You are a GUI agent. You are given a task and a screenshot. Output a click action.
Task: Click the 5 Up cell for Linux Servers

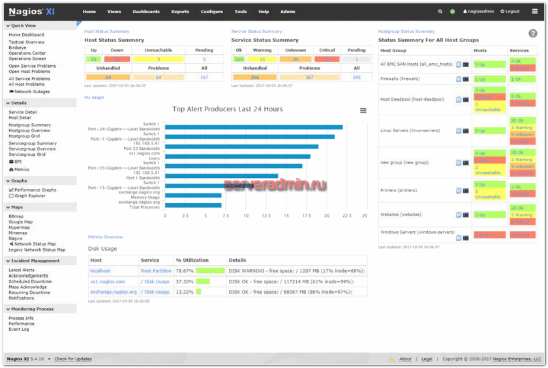(x=490, y=131)
